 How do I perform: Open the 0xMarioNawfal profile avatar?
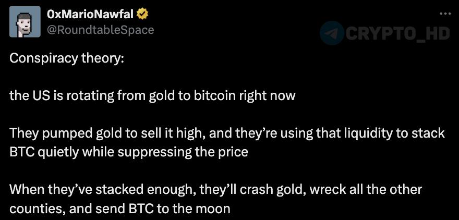click(25, 22)
